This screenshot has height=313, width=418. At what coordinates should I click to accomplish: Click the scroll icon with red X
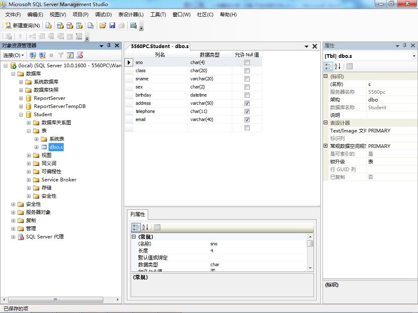coord(80,55)
